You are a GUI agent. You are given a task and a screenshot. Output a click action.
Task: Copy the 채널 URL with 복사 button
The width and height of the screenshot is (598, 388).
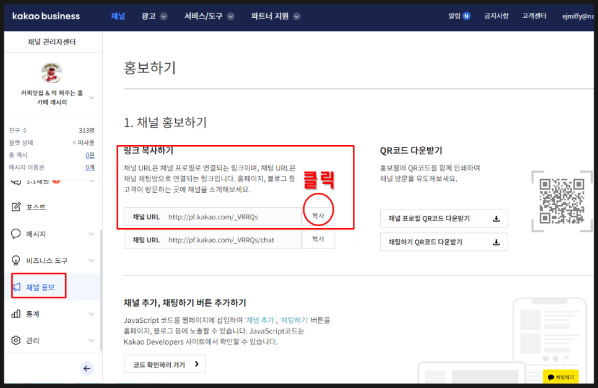[318, 216]
